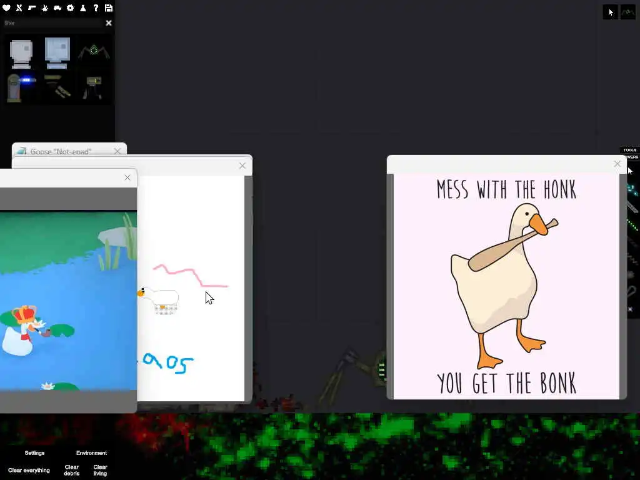Open the Settings menu

pos(34,453)
